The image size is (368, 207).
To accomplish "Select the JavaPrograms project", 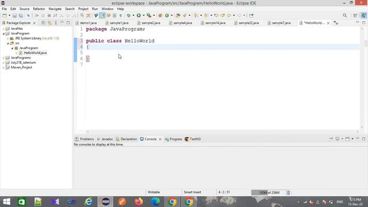I will 21,57.
